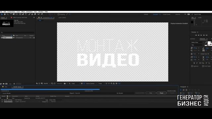Select the Selection arrow tool
The width and height of the screenshot is (212, 119).
coord(2,14)
